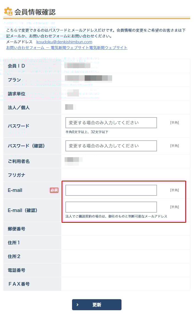The height and width of the screenshot is (316, 196).
Task: Click the arrow icon on 更新 button
Action: [78, 305]
